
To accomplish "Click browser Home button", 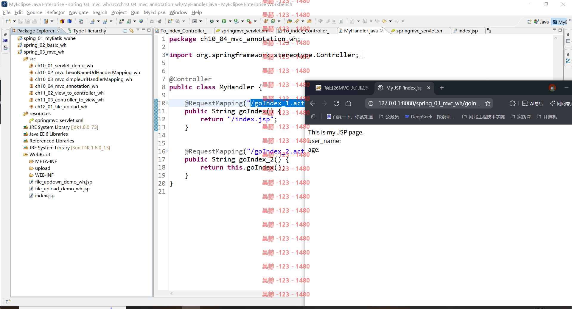I will tap(348, 103).
